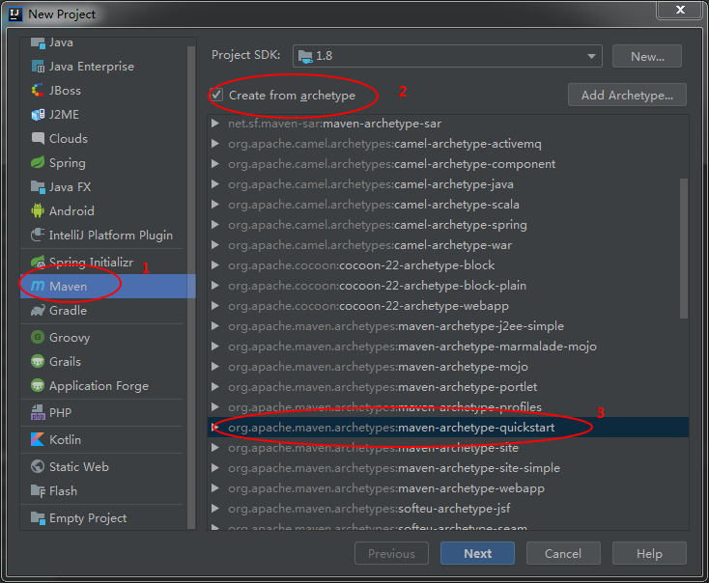Select maven-archetype-quickstart row
The width and height of the screenshot is (709, 583).
click(448, 427)
